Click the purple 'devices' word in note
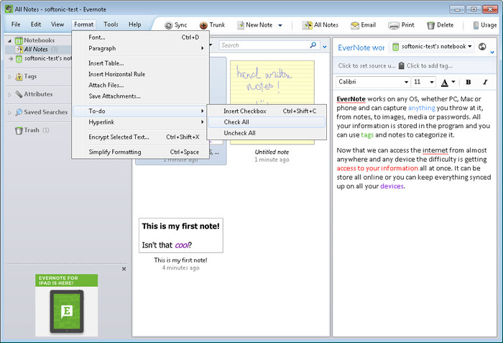 pyautogui.click(x=392, y=186)
